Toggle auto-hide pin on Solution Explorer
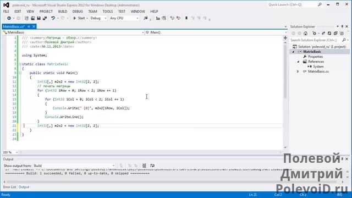This screenshot has height=198, width=352. [x=342, y=26]
